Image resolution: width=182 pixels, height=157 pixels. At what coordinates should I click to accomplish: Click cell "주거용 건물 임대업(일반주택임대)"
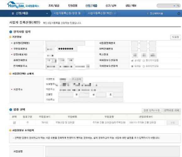(x=109, y=123)
